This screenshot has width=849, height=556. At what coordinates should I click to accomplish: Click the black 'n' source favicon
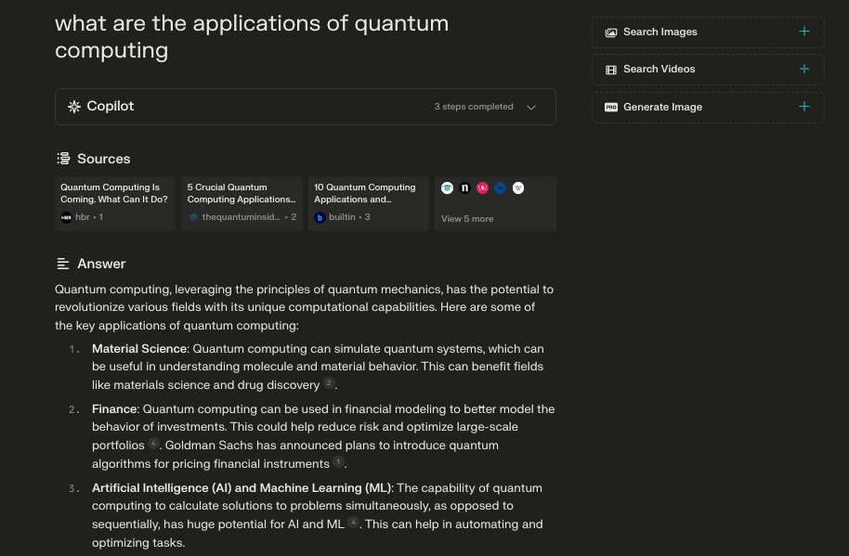[464, 187]
